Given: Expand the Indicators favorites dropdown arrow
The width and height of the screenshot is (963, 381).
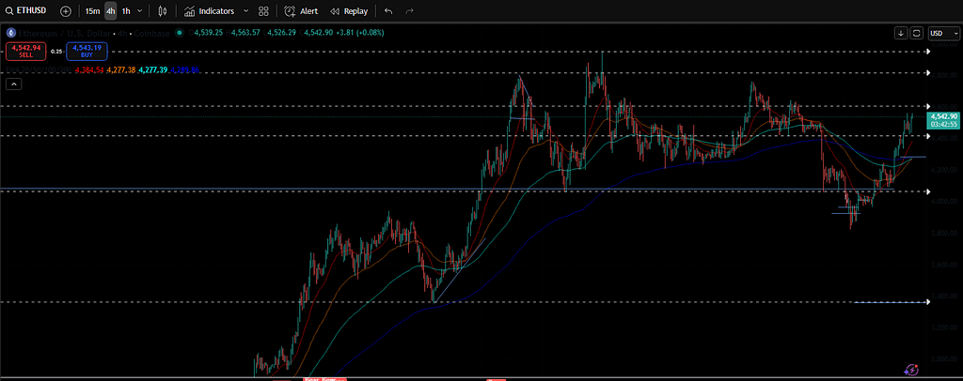Looking at the screenshot, I should (x=245, y=11).
